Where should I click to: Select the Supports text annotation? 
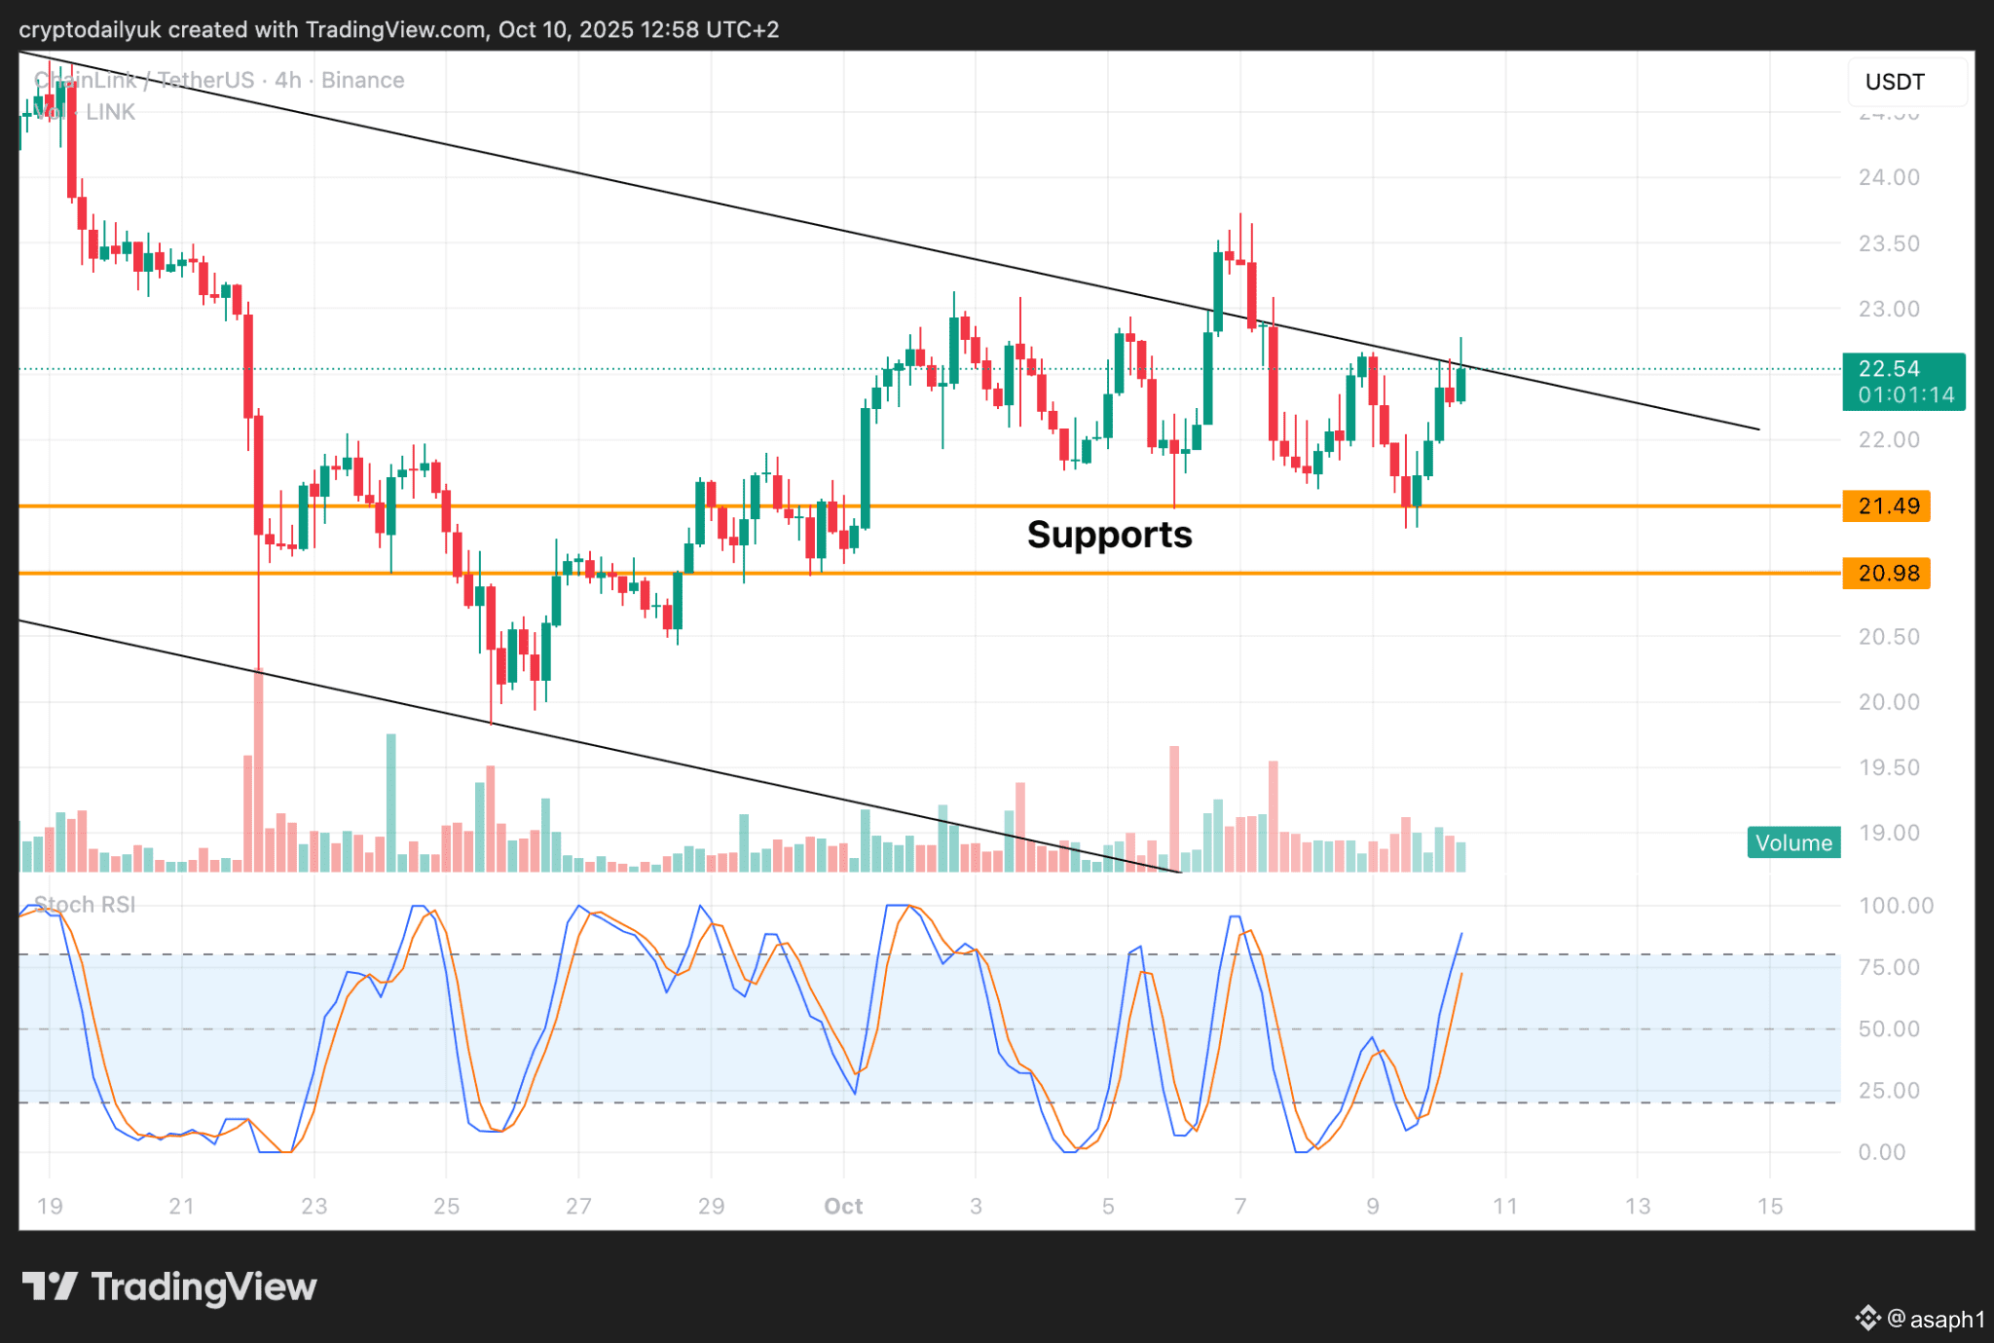coord(1109,535)
